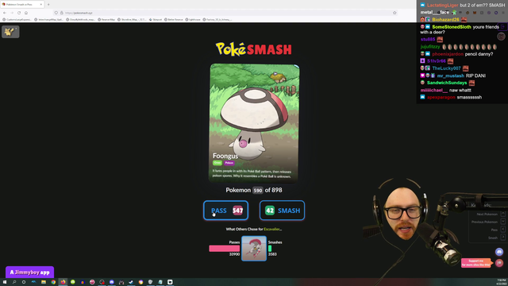
Task: Open the 'A Jimmyboy app' link
Action: tap(30, 272)
